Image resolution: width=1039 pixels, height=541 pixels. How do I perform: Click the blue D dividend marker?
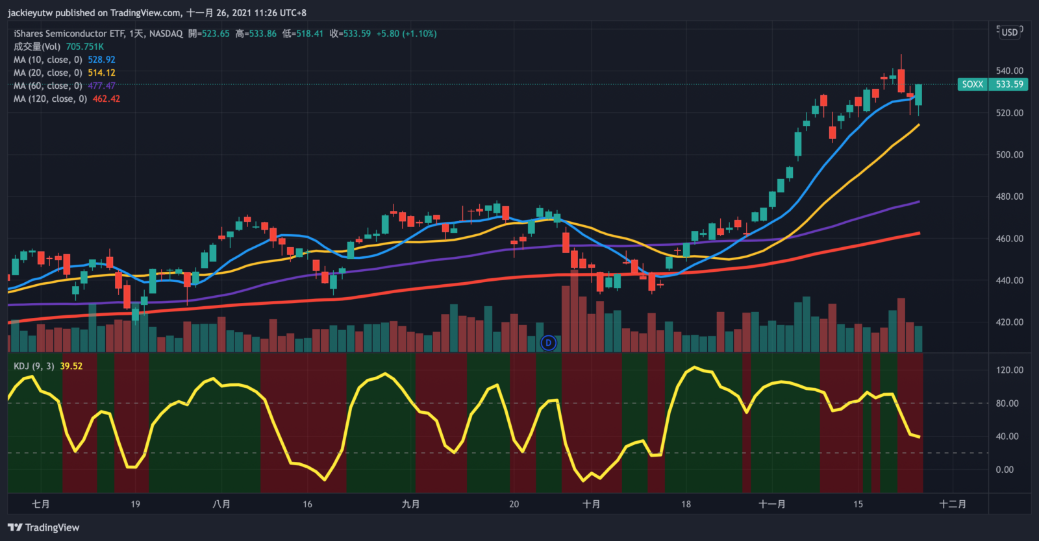coord(549,343)
